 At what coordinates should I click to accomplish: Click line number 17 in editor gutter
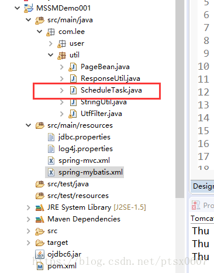(x=203, y=156)
